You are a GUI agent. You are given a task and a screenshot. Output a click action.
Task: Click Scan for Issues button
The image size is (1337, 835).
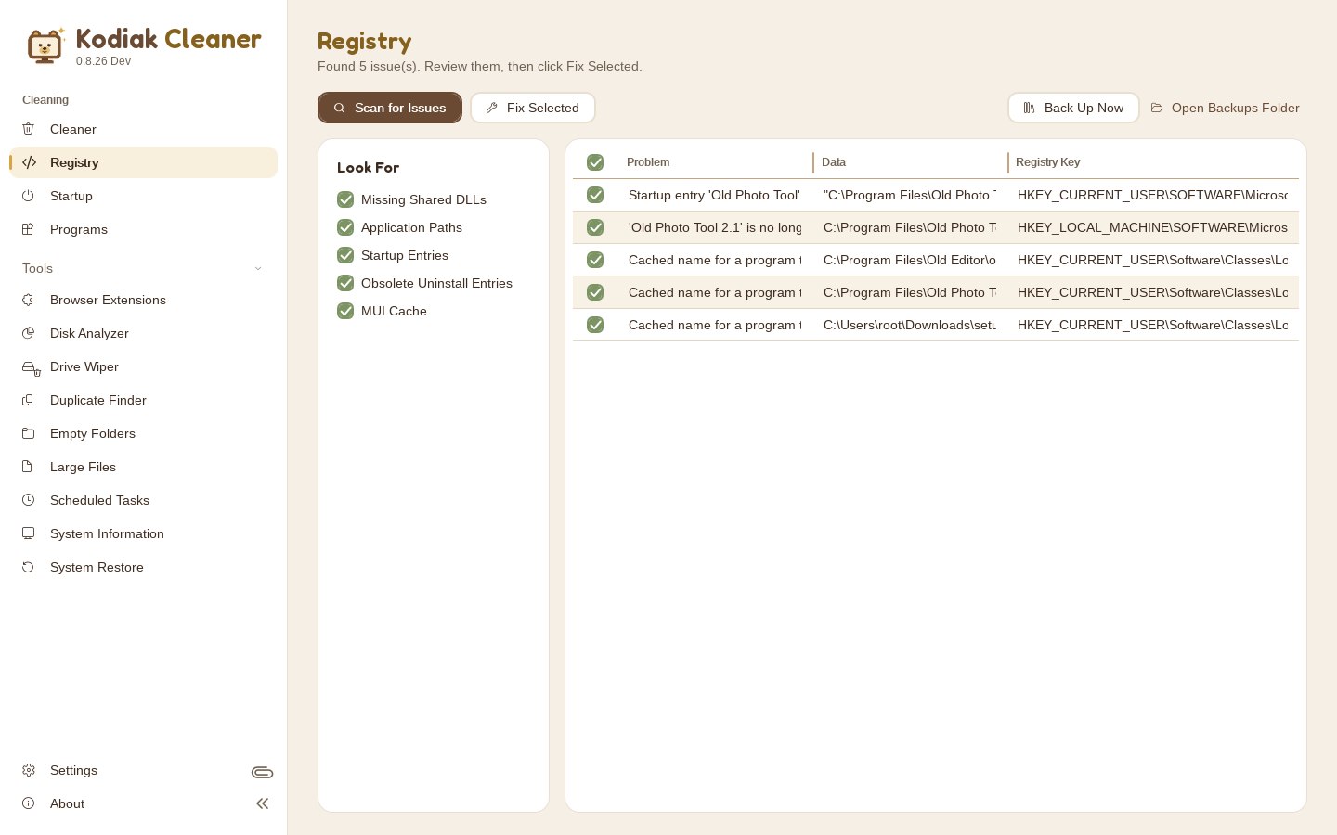click(390, 108)
